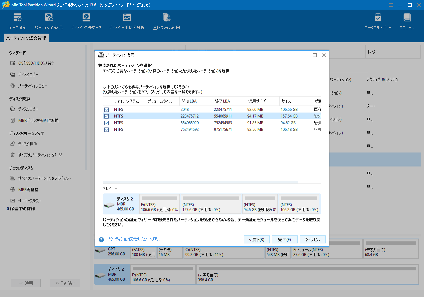Open the ブータブルメディア builder

point(378,22)
